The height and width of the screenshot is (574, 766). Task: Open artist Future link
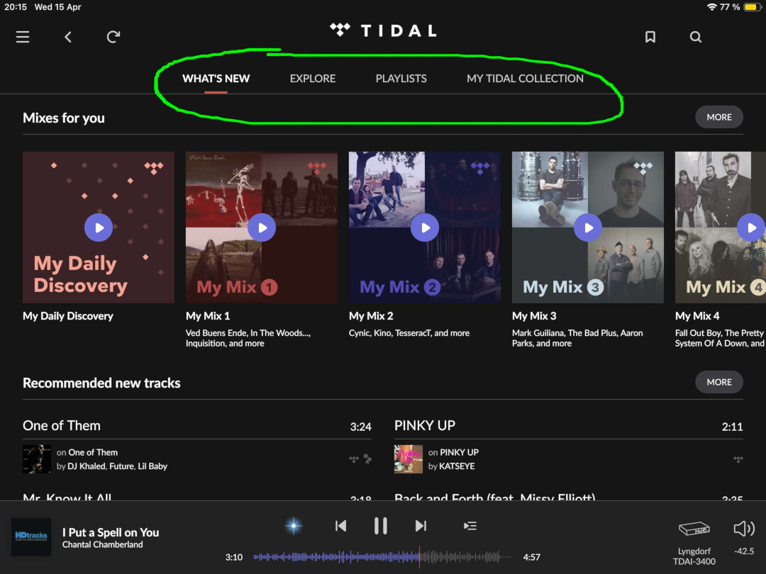pyautogui.click(x=122, y=466)
